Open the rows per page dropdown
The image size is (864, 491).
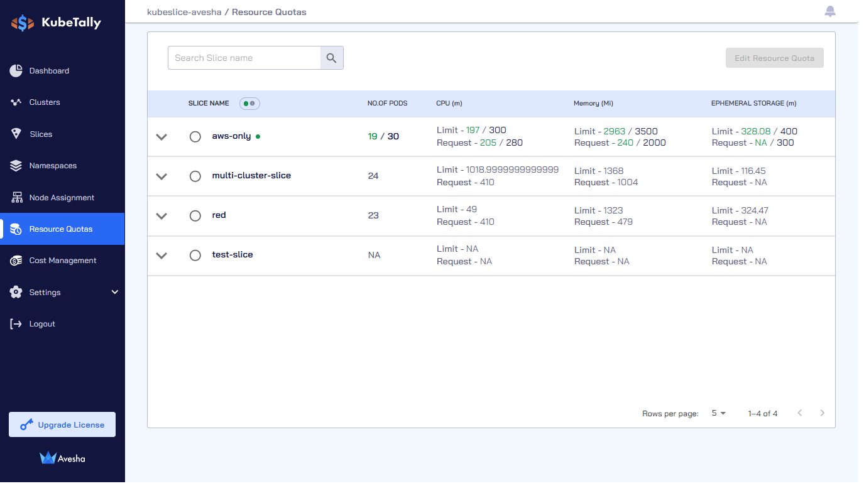coord(719,413)
